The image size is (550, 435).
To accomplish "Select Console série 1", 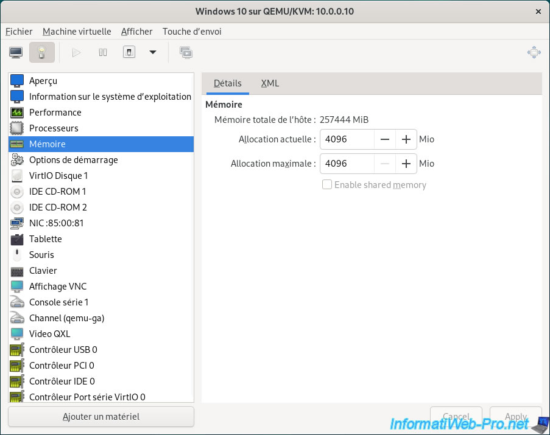I will coord(101,302).
